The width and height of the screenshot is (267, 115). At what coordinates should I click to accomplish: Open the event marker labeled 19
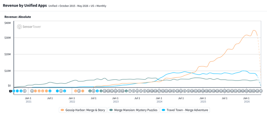point(206,91)
